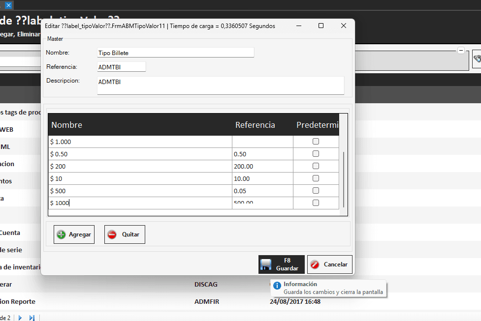
Task: Click the green plus Agregar button
Action: pyautogui.click(x=74, y=234)
